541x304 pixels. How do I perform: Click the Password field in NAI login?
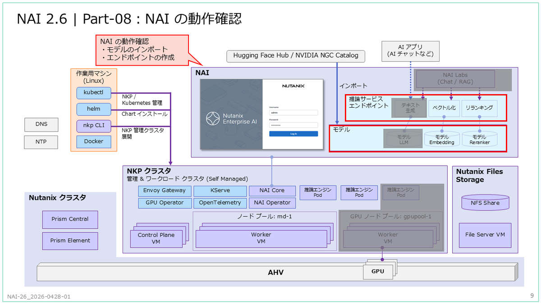point(293,125)
